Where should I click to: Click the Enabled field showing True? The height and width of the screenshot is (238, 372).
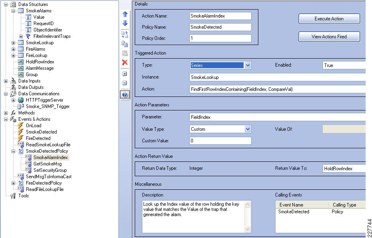click(344, 65)
